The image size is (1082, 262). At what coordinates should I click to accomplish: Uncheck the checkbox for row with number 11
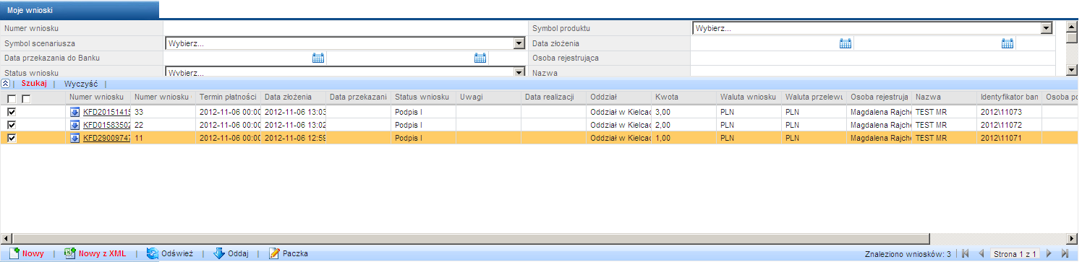pyautogui.click(x=12, y=138)
